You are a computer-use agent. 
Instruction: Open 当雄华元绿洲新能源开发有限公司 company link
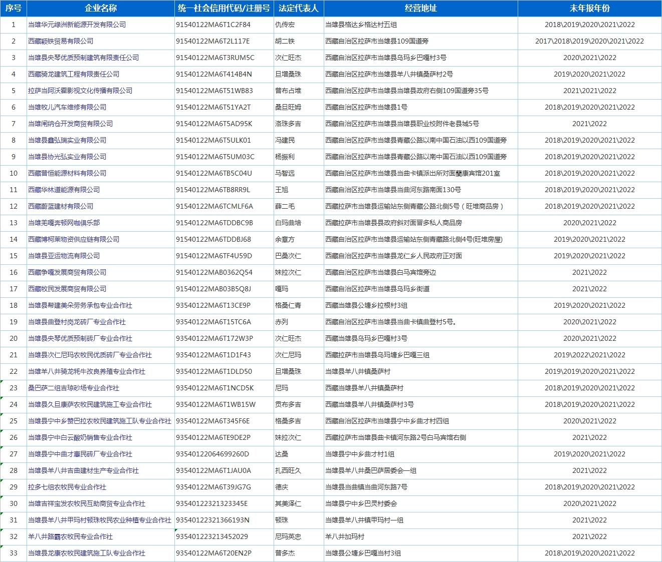click(77, 25)
